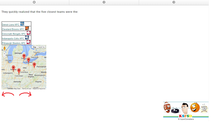Viewport: 221px width, 132px height.
Task: Switch the map to Map view
Action: [34, 47]
